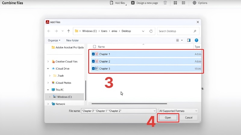The width and height of the screenshot is (241, 135).
Task: Click the Chapter 3 Word file icon
Action: pos(96,68)
